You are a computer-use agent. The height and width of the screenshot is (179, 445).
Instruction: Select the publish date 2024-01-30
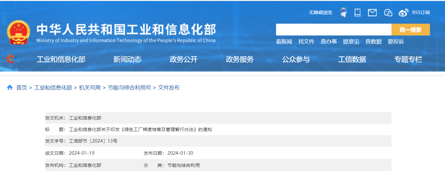[x=180, y=153]
